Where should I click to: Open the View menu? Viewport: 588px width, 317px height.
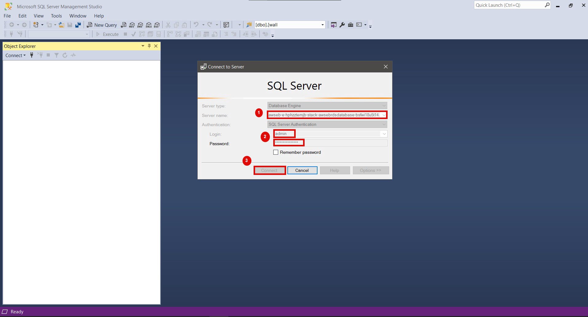[x=39, y=16]
